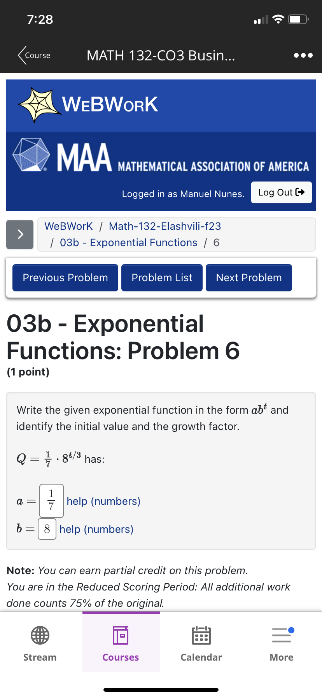
Task: Select the 03b - Exponential Functions breadcrumb
Action: 128,242
